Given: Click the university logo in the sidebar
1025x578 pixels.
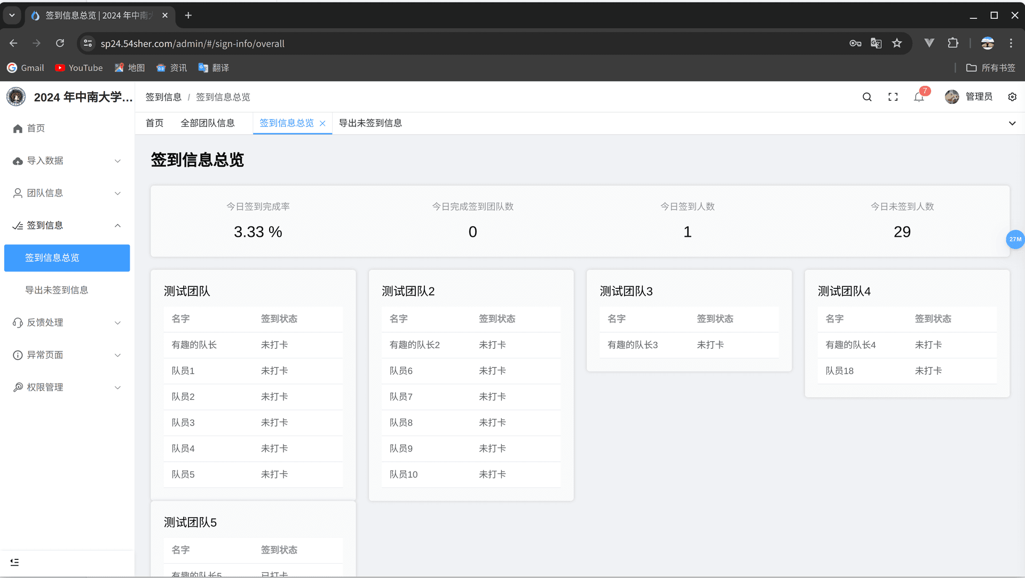Looking at the screenshot, I should pos(16,97).
